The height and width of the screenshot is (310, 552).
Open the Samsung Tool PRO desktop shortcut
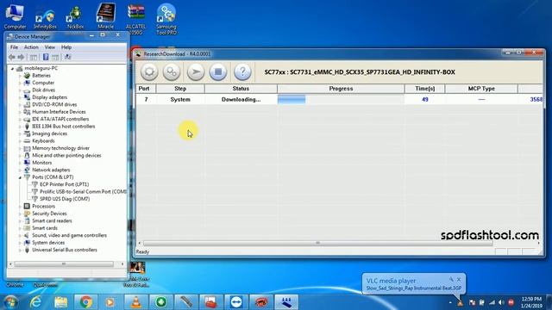click(166, 19)
